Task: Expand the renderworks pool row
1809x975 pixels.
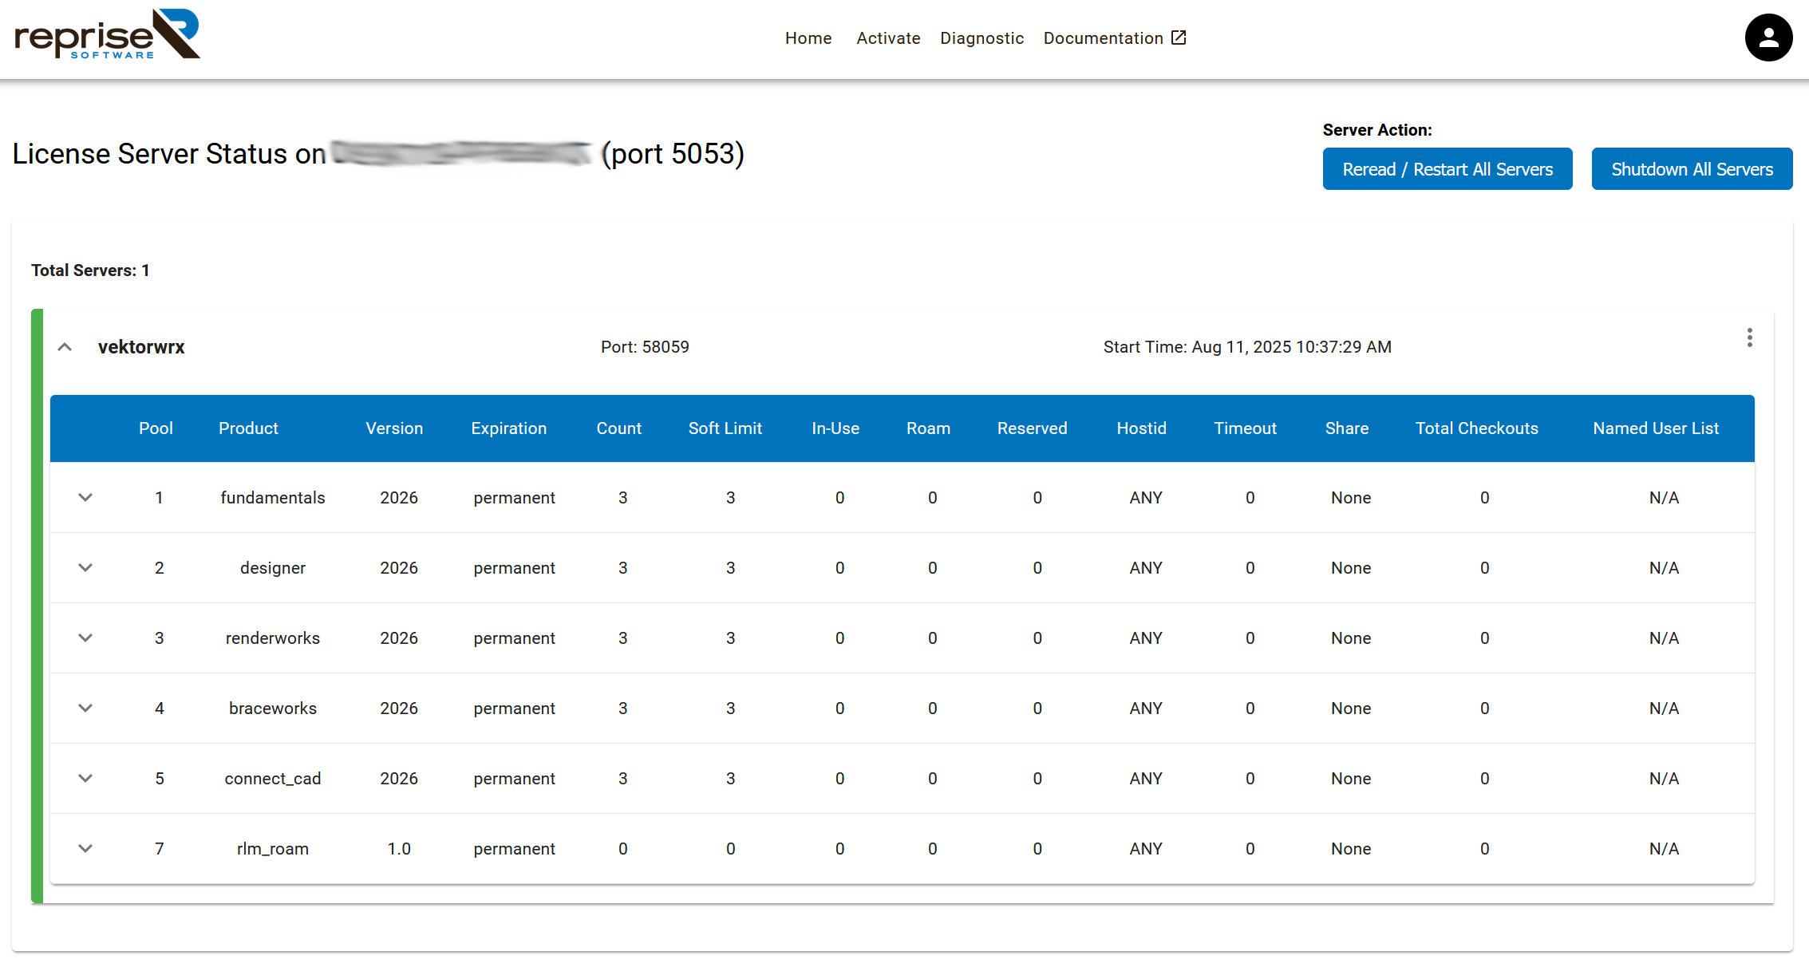Action: (85, 638)
